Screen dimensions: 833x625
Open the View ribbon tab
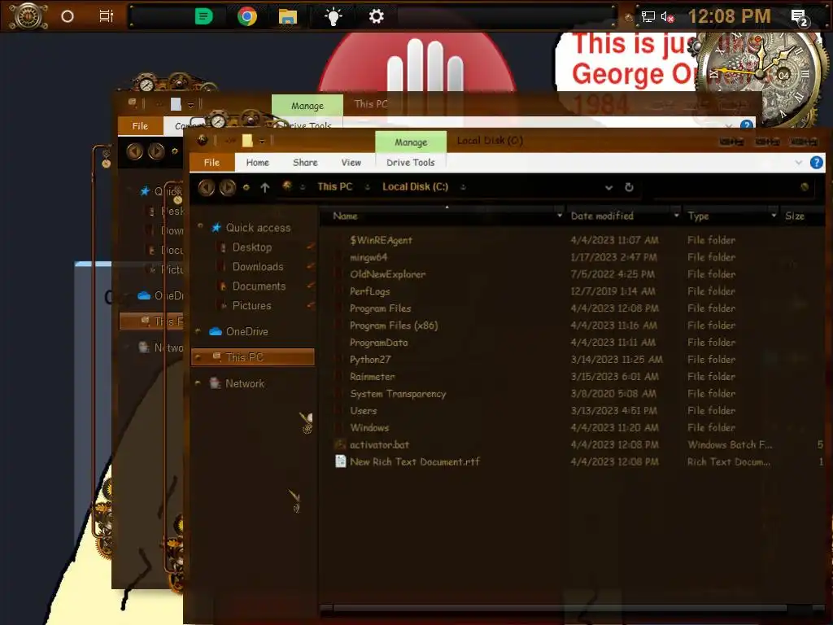[351, 163]
